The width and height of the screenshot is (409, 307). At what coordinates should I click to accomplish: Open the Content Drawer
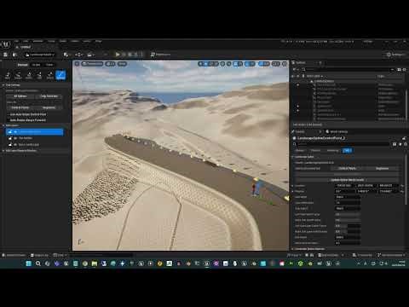click(14, 255)
